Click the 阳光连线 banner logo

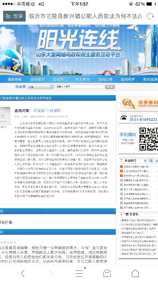(x=78, y=41)
